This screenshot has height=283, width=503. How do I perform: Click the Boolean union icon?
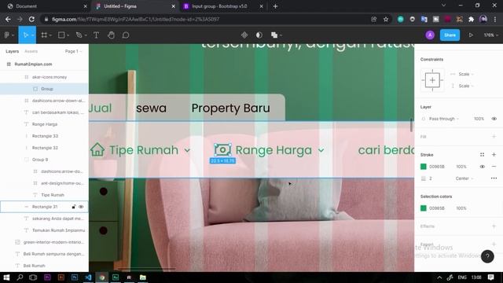coord(274,35)
